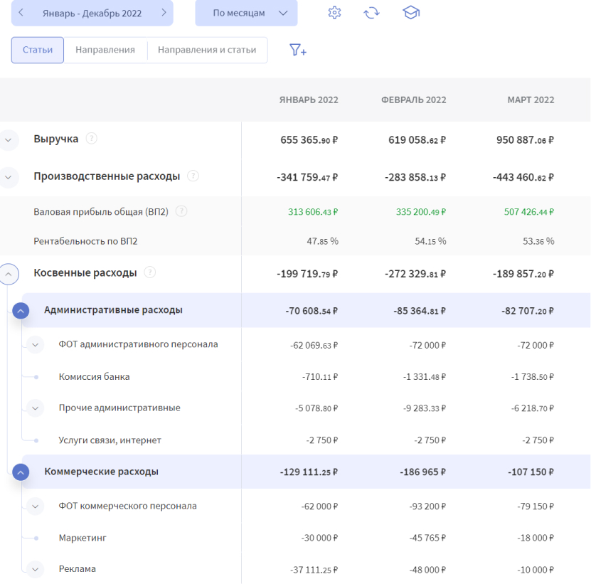
Task: Select the Статьи tab
Action: click(38, 51)
